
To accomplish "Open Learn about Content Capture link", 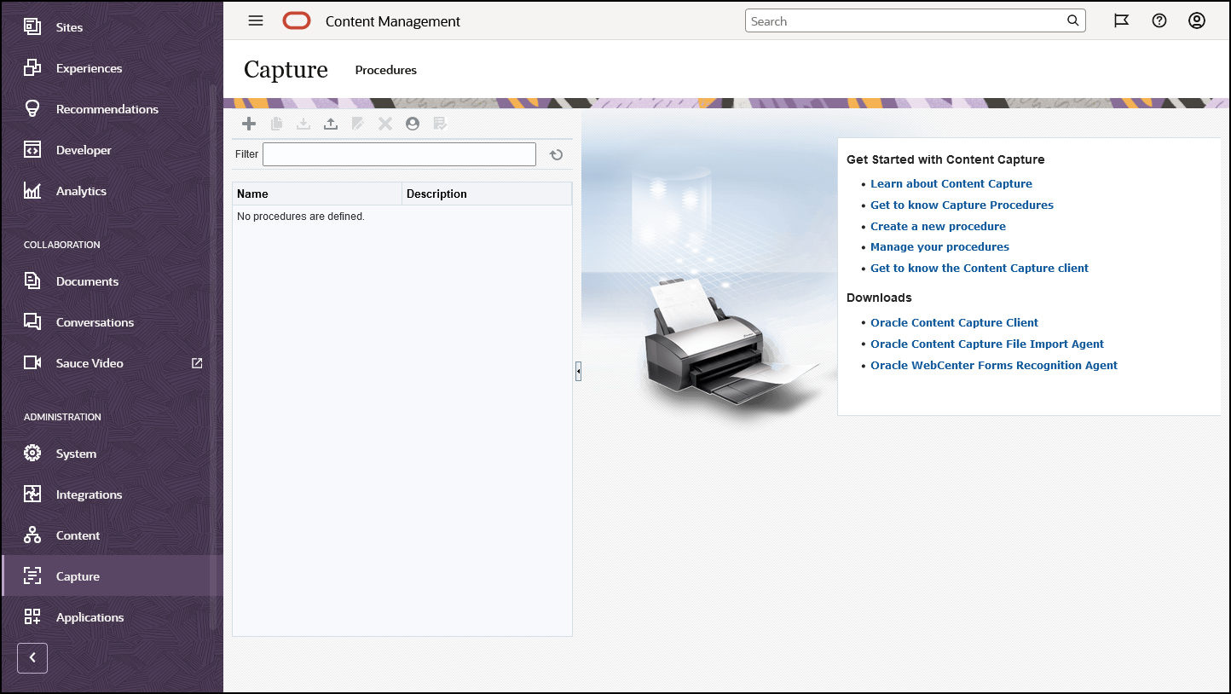I will tap(951, 183).
